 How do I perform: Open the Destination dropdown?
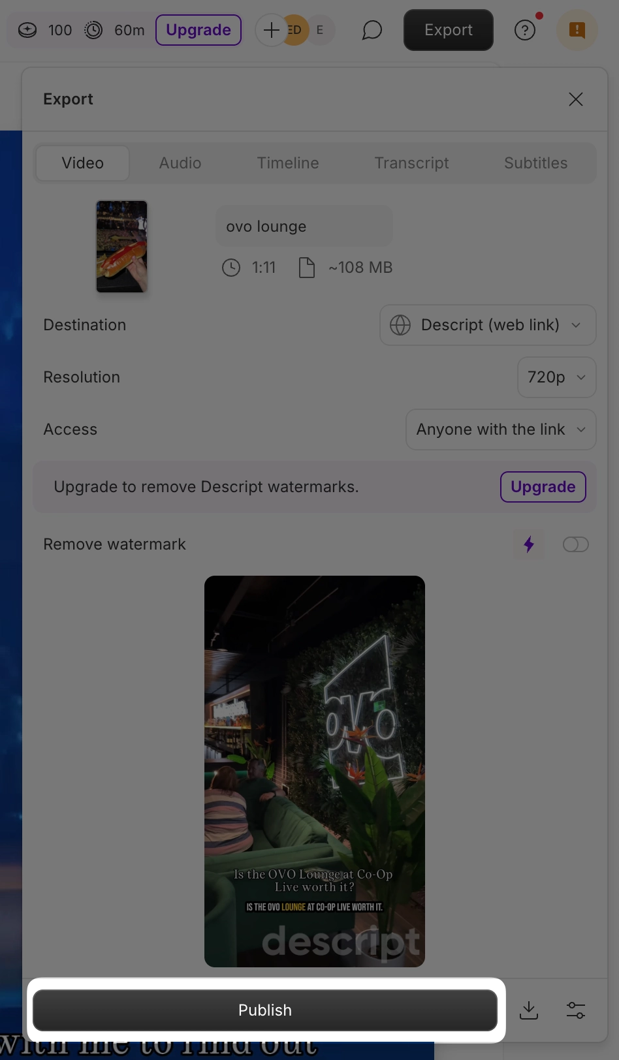(488, 325)
